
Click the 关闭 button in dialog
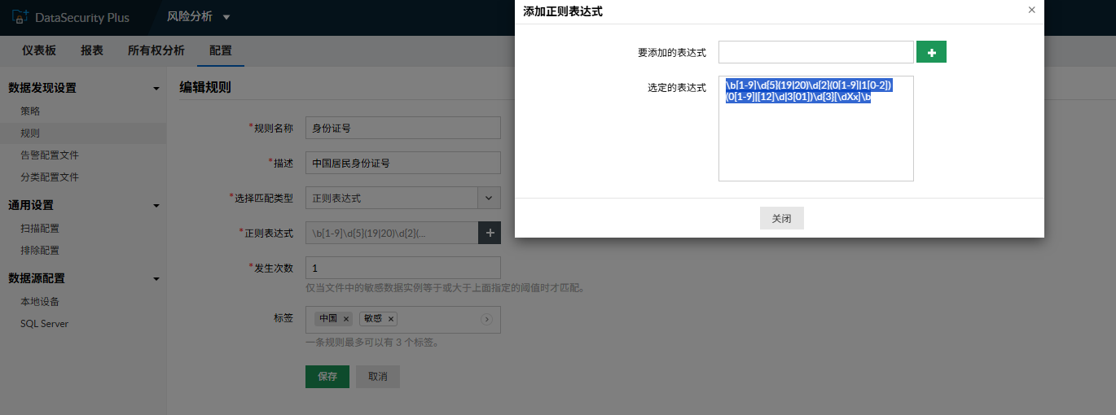(781, 218)
